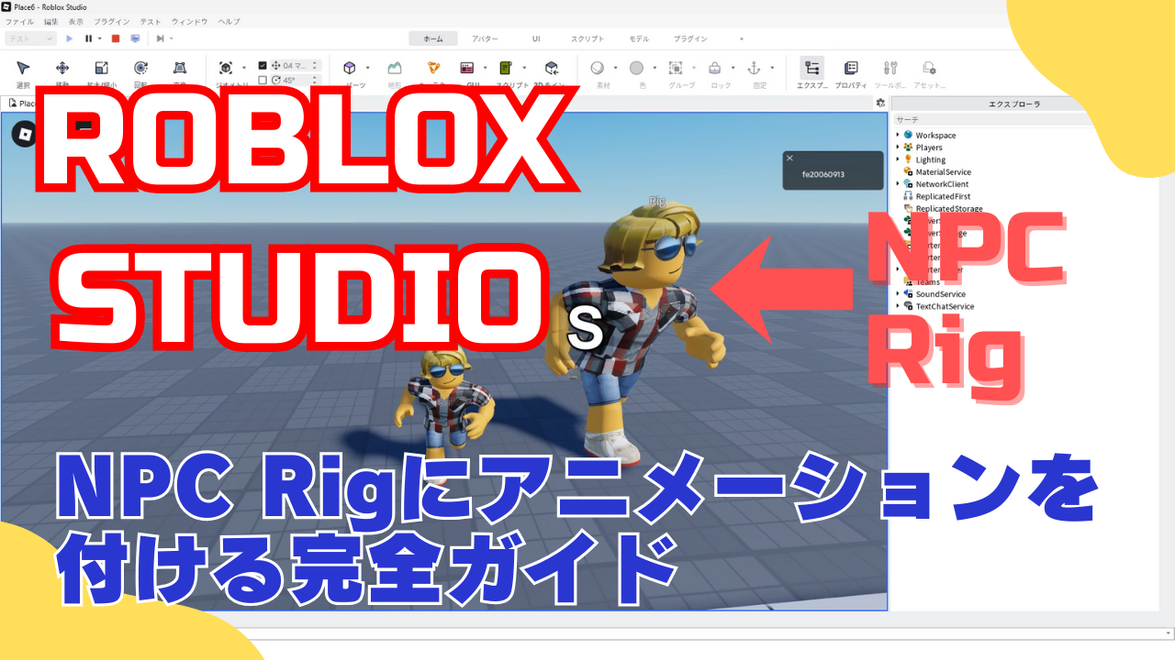Click the orange Character/rig builder icon
Image resolution: width=1175 pixels, height=660 pixels.
[434, 68]
